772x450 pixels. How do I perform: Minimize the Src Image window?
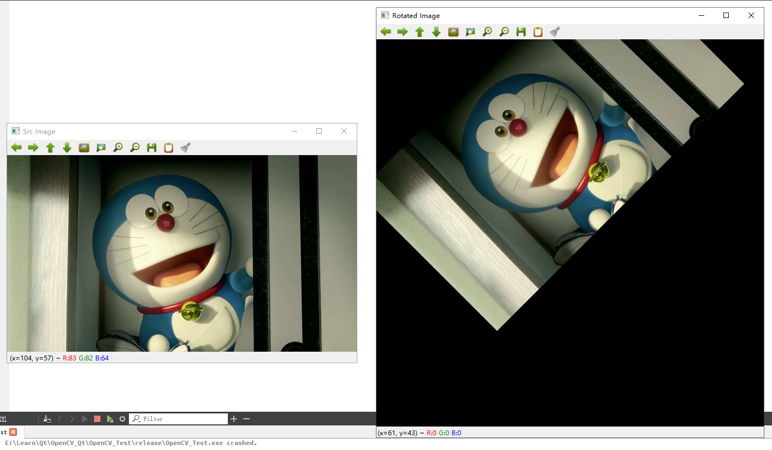coord(294,132)
